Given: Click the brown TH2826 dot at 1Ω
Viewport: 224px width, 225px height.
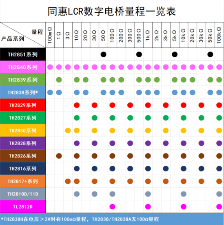Looking at the screenshot, I should (x=59, y=156).
